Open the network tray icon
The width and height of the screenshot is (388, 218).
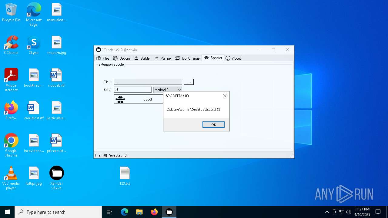[x=342, y=212]
